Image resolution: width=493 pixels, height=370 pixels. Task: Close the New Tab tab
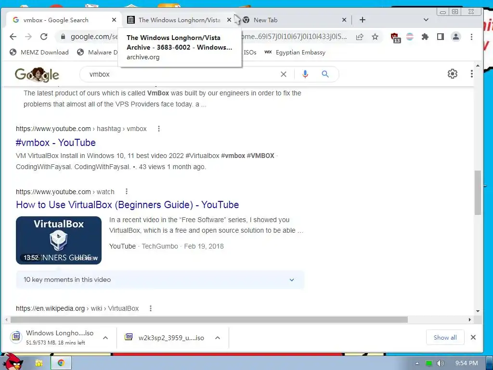coord(344,20)
